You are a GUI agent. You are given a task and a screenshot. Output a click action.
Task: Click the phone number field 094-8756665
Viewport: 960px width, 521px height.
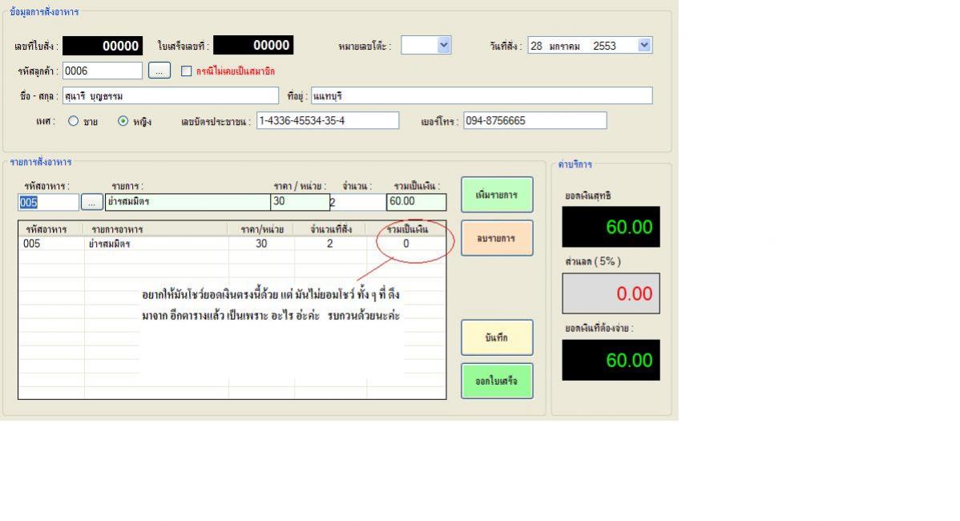point(535,120)
